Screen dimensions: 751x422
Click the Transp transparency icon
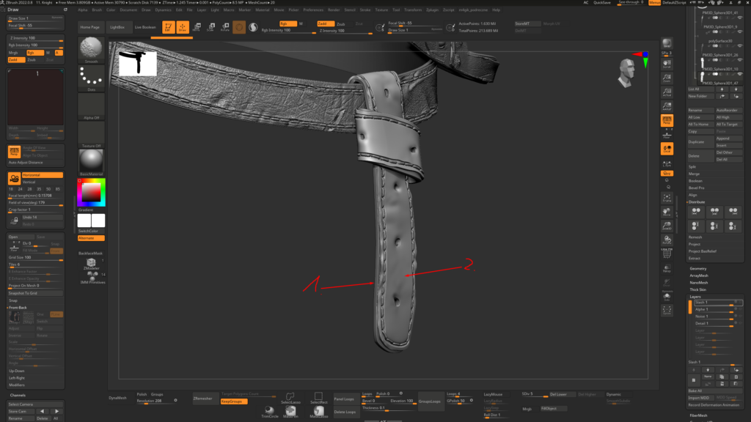click(667, 269)
